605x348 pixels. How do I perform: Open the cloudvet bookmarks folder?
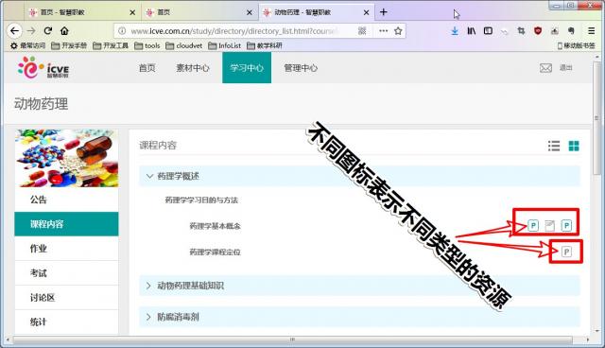(x=184, y=45)
